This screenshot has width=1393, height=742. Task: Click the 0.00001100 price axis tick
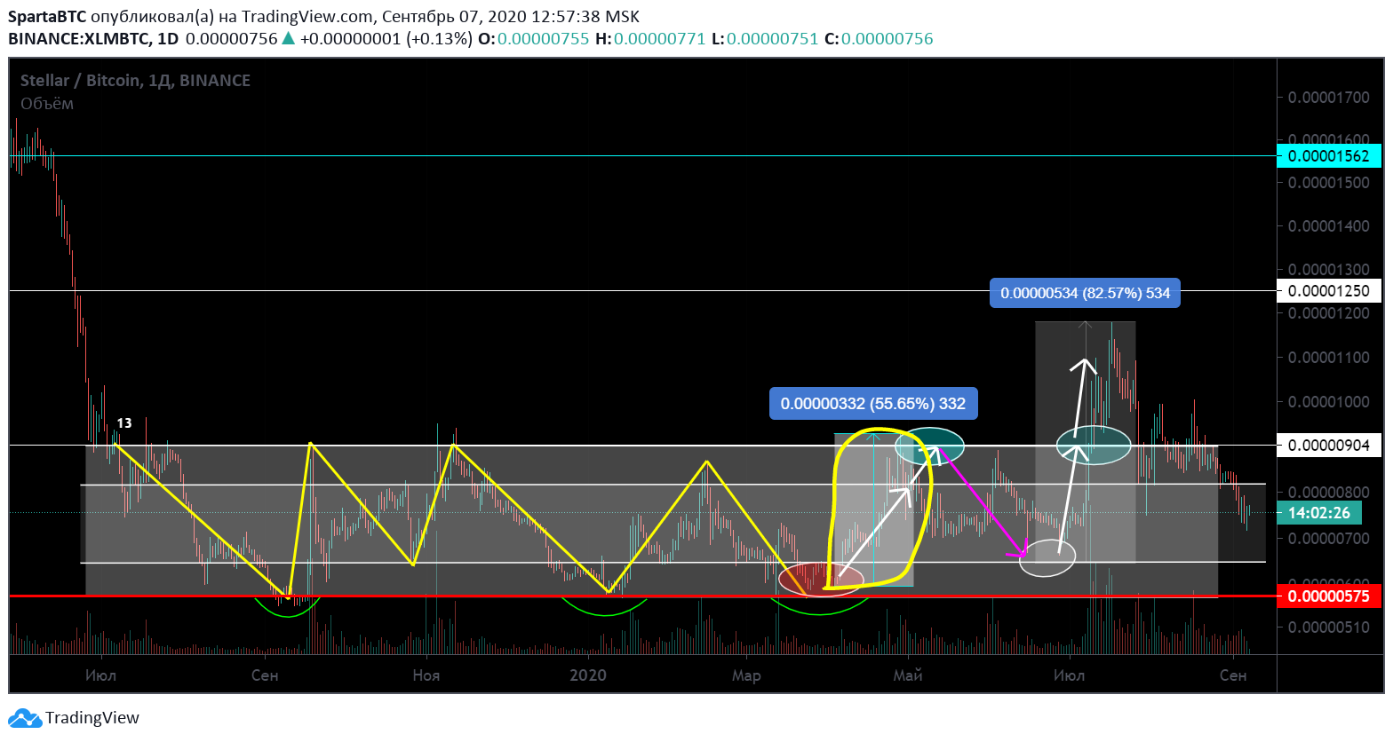point(1329,357)
